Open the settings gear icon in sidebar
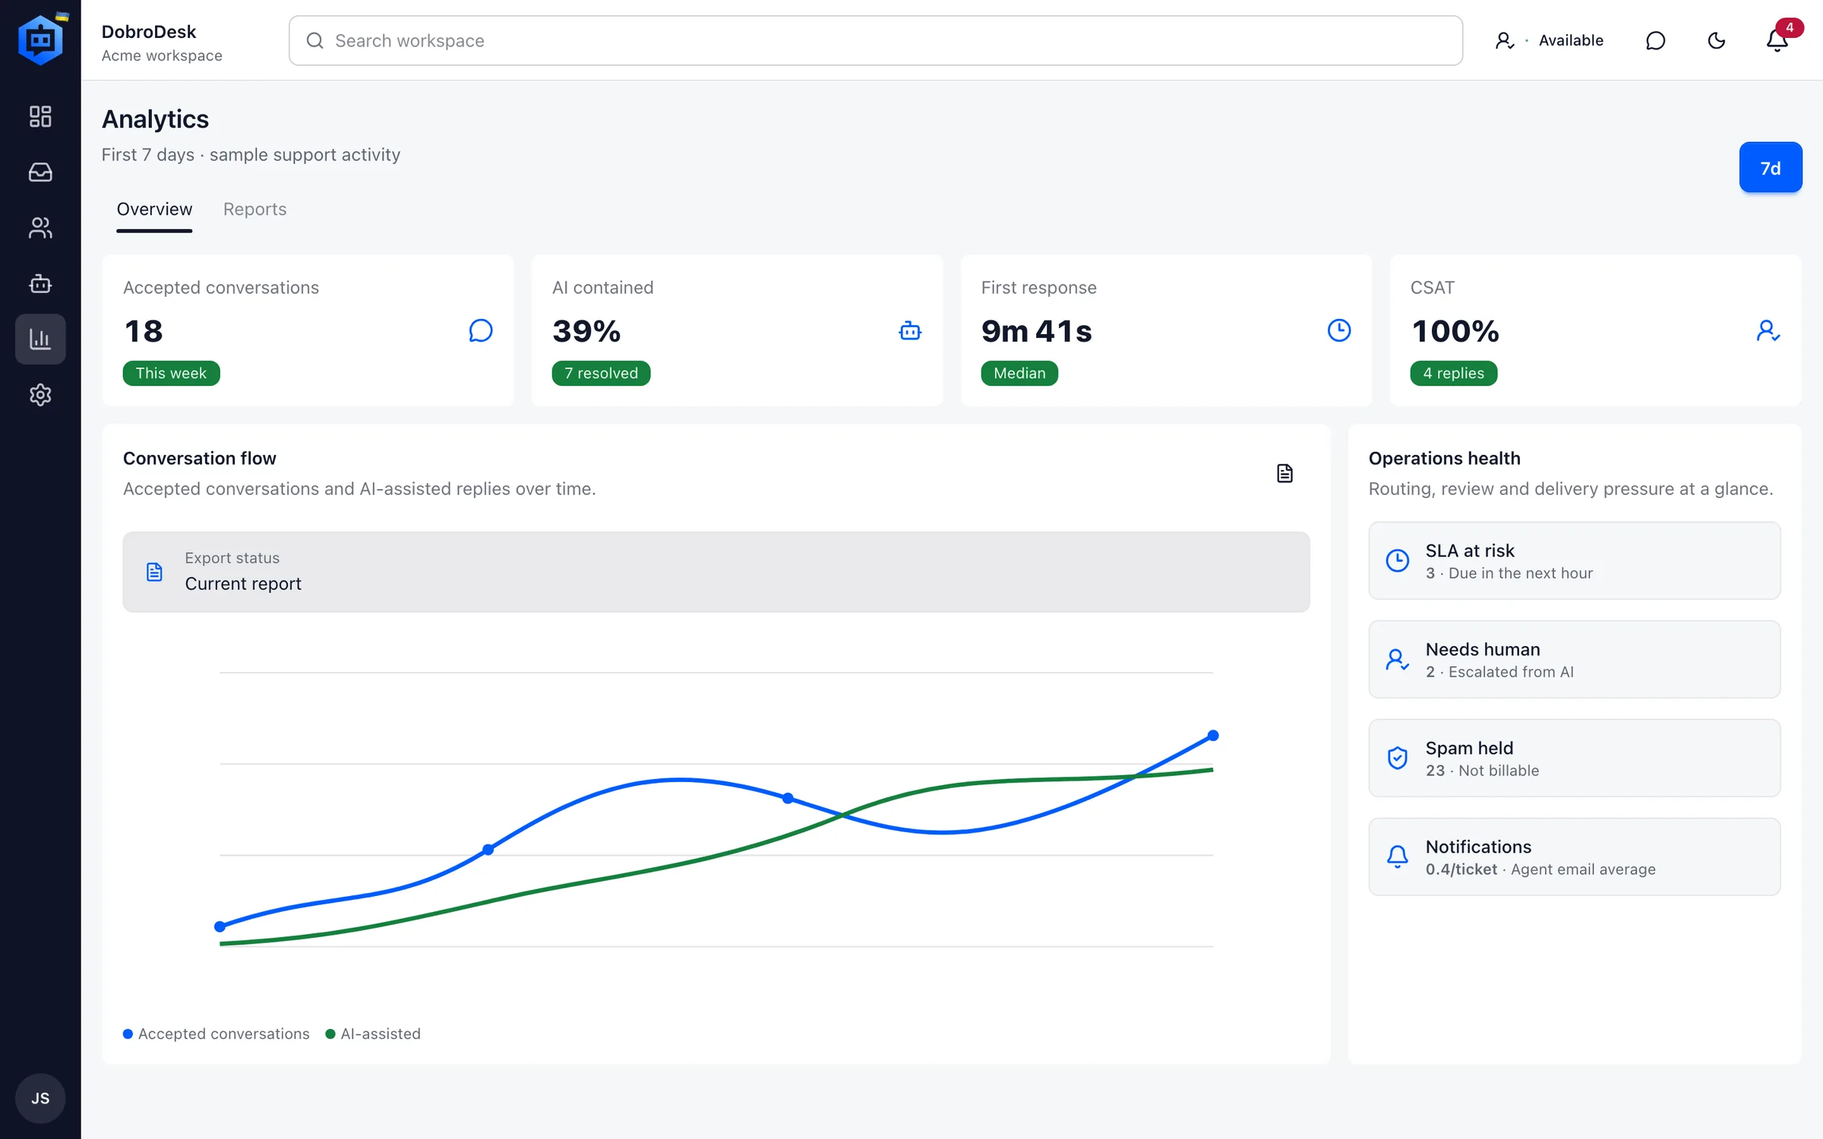1823x1139 pixels. (40, 395)
